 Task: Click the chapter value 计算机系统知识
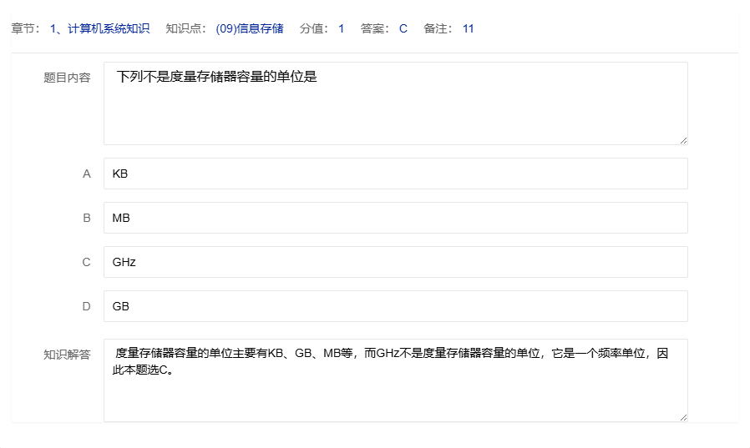pos(99,28)
